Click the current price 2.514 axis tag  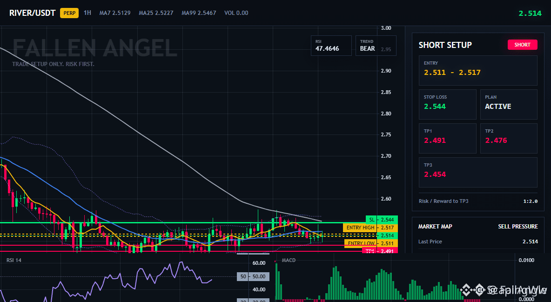tap(387, 235)
